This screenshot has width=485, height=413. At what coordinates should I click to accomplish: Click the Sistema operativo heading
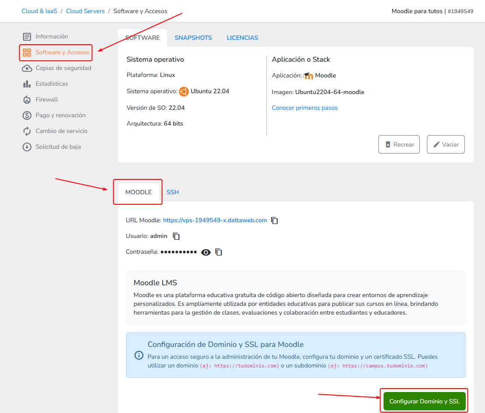(x=155, y=59)
